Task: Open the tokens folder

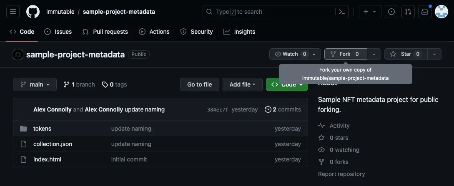Action: click(42, 129)
